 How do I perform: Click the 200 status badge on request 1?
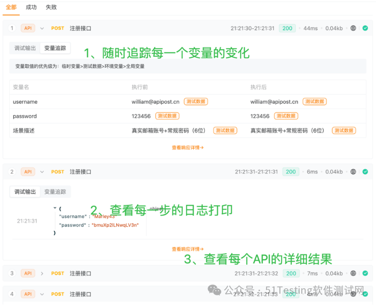coord(287,28)
